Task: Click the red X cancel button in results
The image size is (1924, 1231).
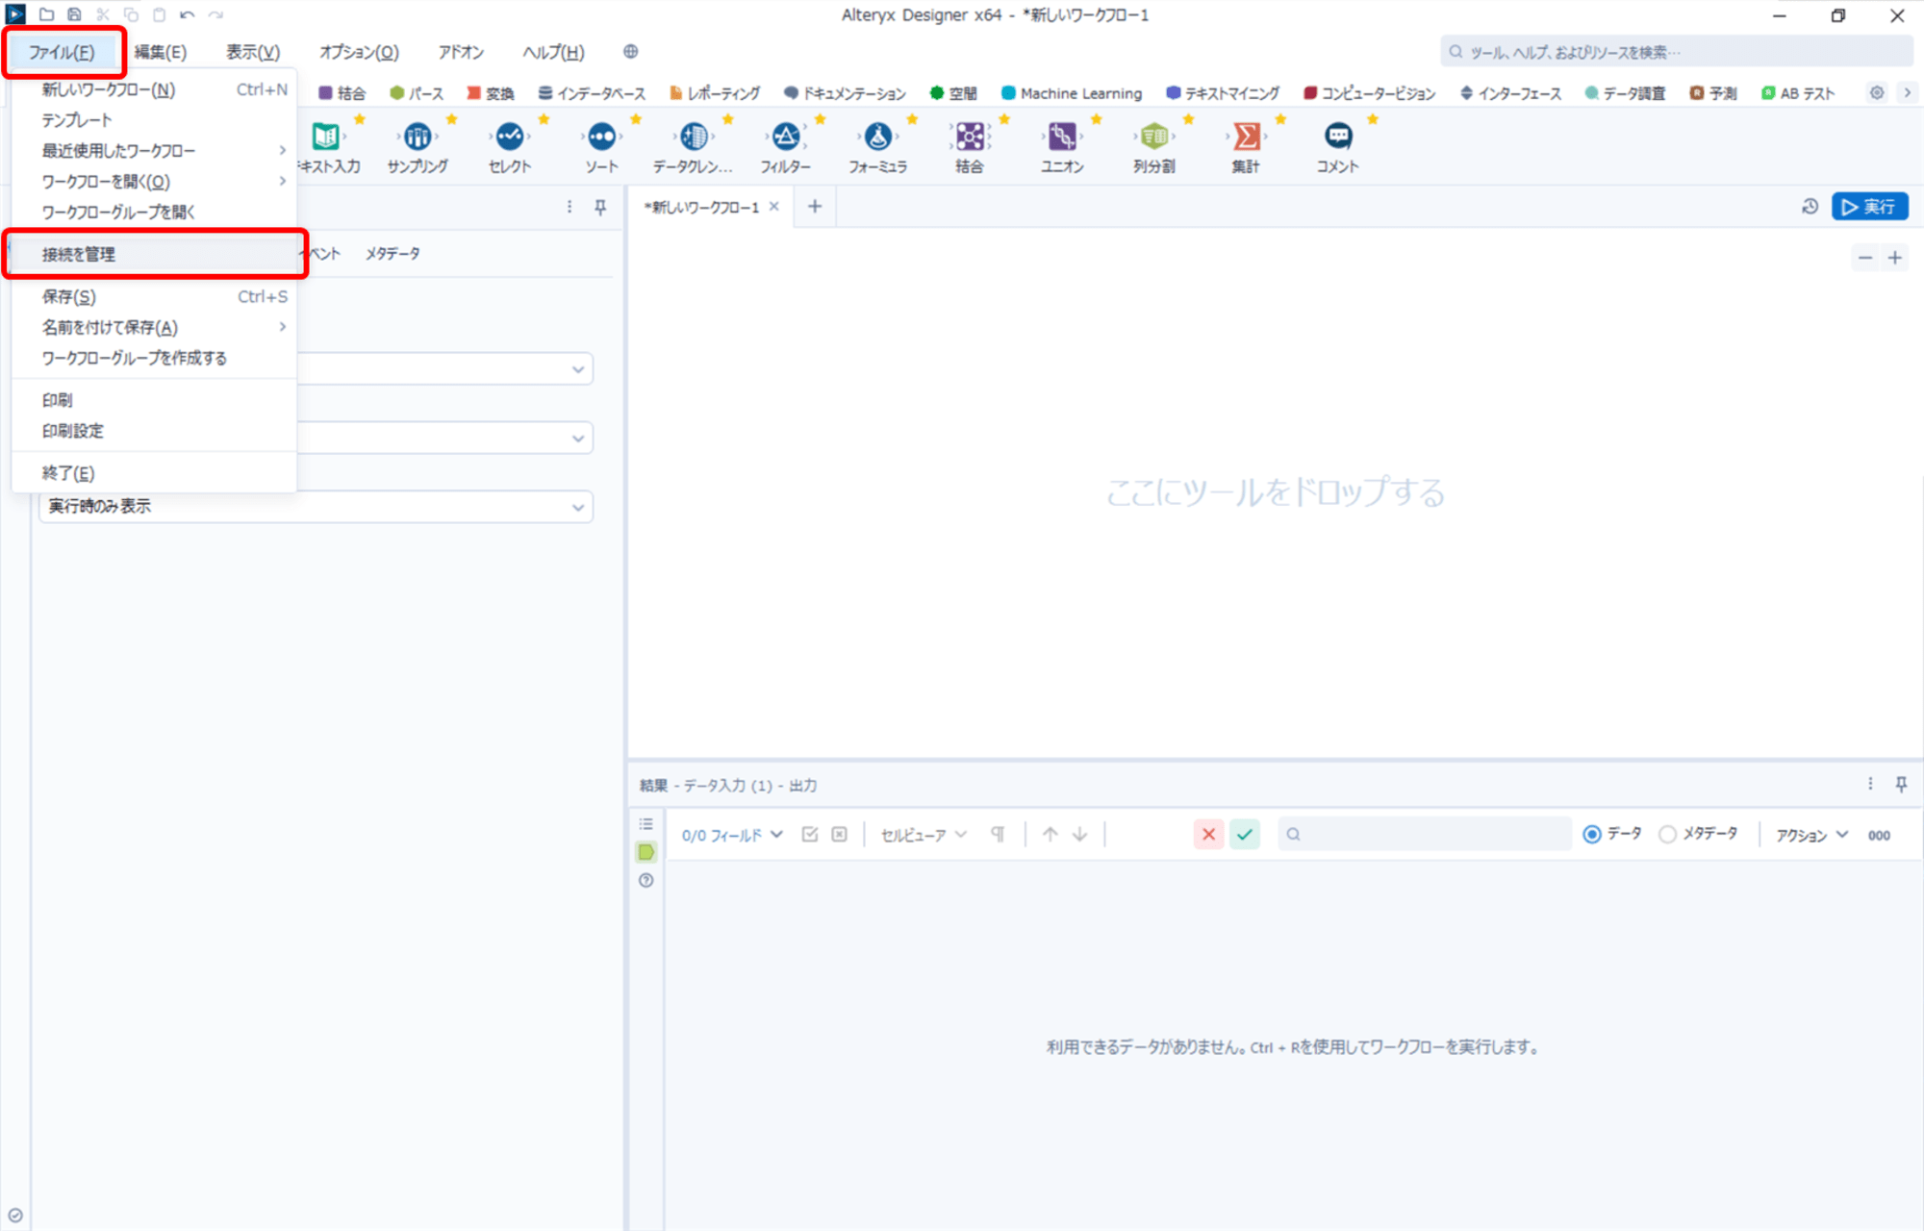Action: pos(1209,835)
